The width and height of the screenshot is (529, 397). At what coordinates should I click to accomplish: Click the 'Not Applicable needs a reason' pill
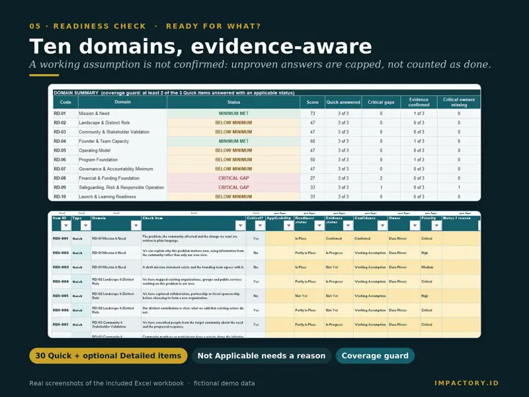[261, 356]
